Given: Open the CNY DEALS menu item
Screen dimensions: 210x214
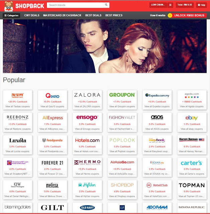Looking at the screenshot, I should tap(32, 15).
